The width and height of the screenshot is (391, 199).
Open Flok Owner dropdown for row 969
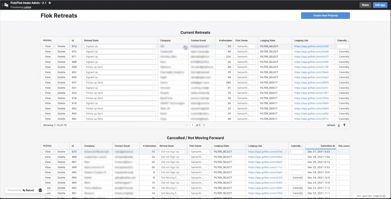point(199,157)
